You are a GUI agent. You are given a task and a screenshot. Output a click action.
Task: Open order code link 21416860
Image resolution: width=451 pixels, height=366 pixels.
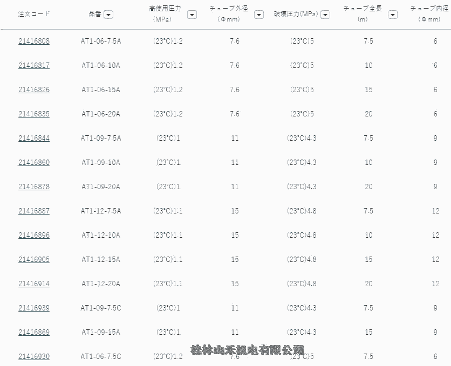coord(34,162)
